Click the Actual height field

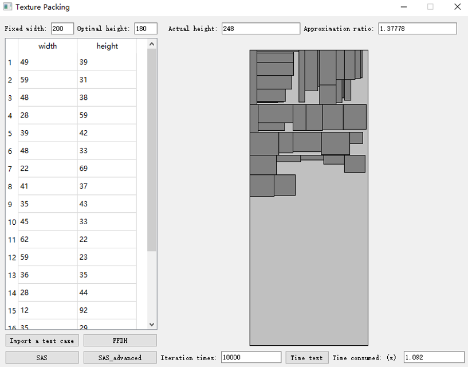coord(261,29)
